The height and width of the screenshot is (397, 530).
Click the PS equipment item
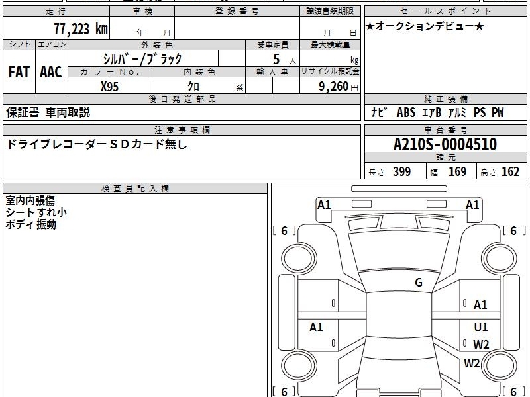[480, 112]
